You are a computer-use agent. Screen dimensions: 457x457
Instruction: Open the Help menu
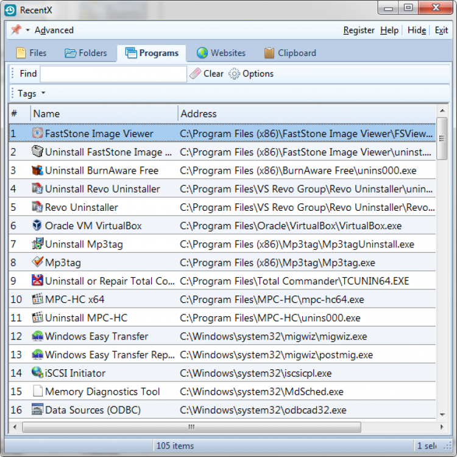coord(389,30)
